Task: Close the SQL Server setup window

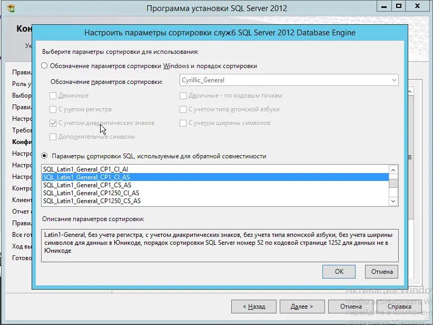Action: pyautogui.click(x=417, y=6)
